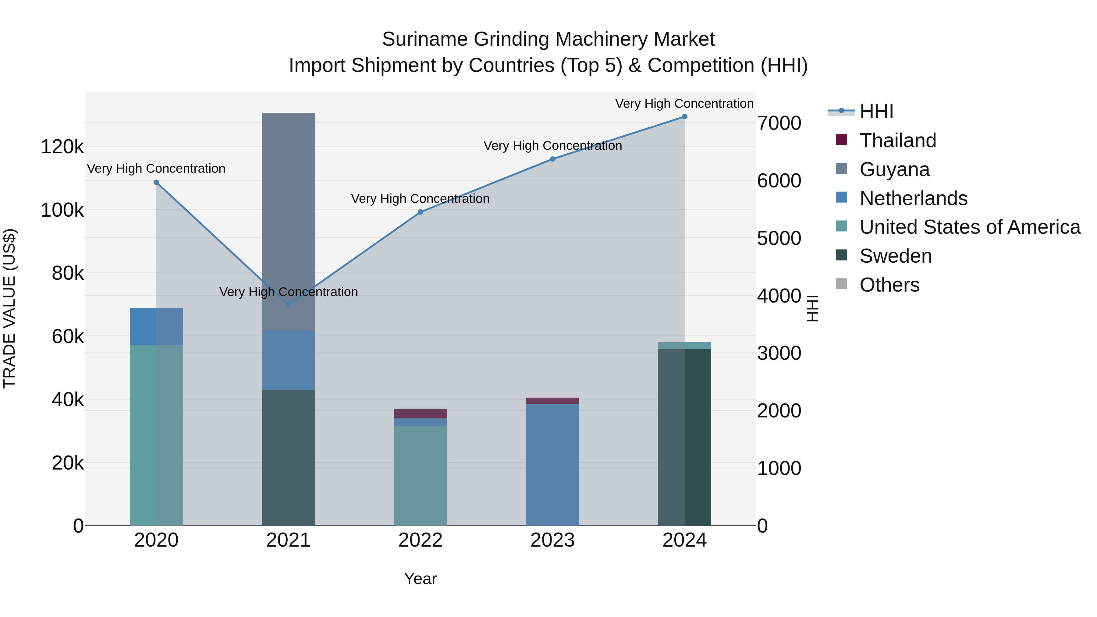Click the 'Year' x-axis title
This screenshot has height=617, width=1097.
click(x=420, y=579)
